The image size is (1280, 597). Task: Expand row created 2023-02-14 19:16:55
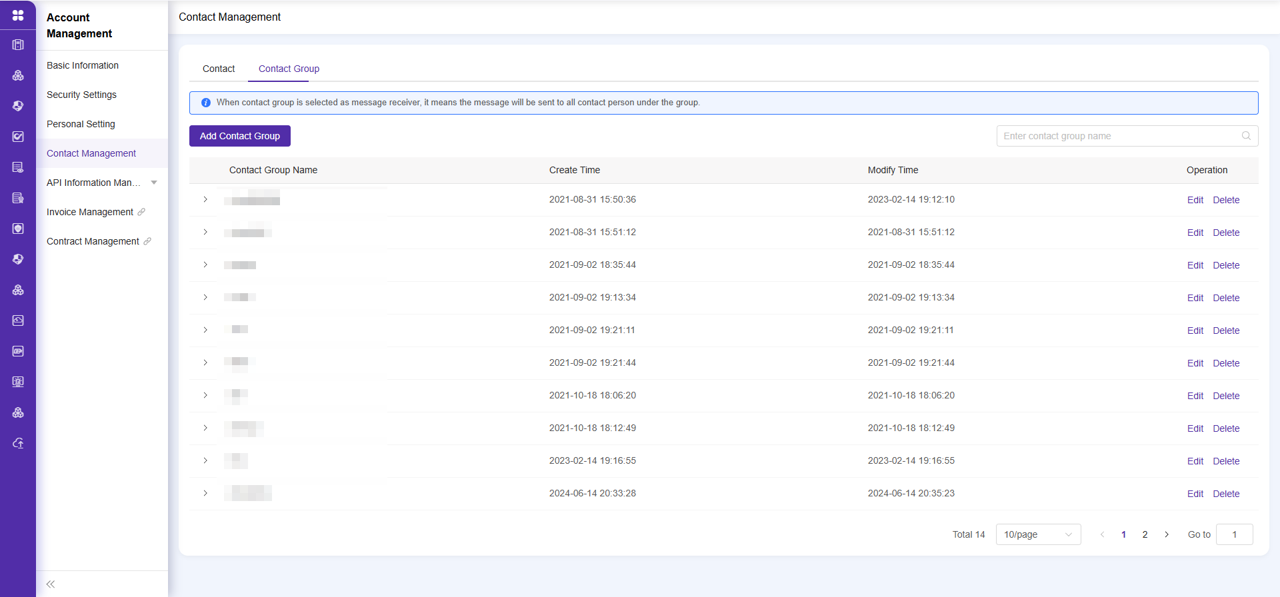[x=205, y=460]
